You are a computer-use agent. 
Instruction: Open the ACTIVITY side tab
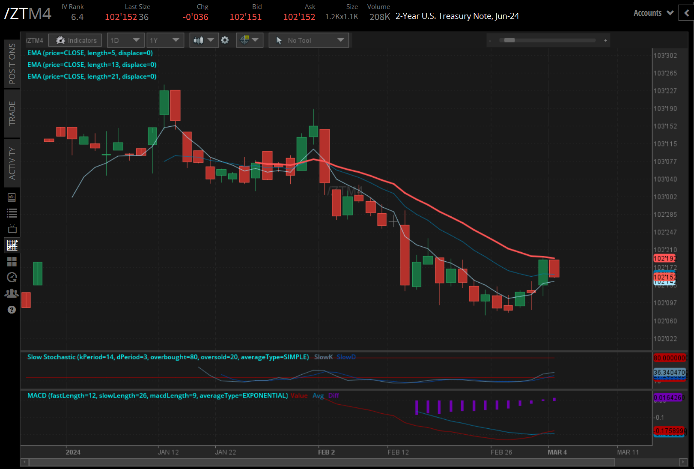tap(12, 163)
